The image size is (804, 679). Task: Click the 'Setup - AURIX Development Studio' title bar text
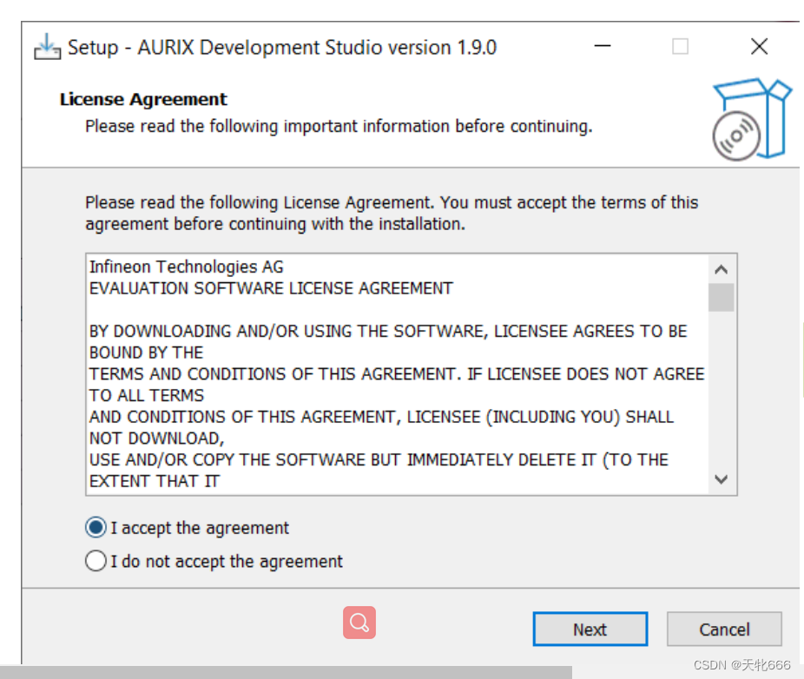pos(282,48)
